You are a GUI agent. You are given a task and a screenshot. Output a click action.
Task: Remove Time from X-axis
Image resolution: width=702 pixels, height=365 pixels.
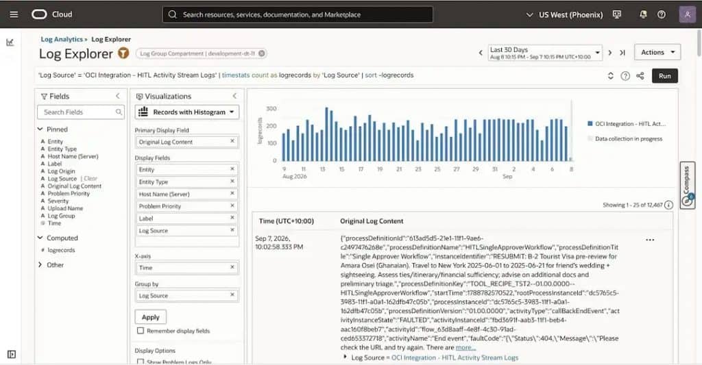click(232, 267)
